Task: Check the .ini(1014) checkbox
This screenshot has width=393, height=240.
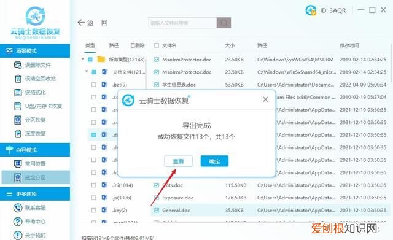Action: [94, 185]
